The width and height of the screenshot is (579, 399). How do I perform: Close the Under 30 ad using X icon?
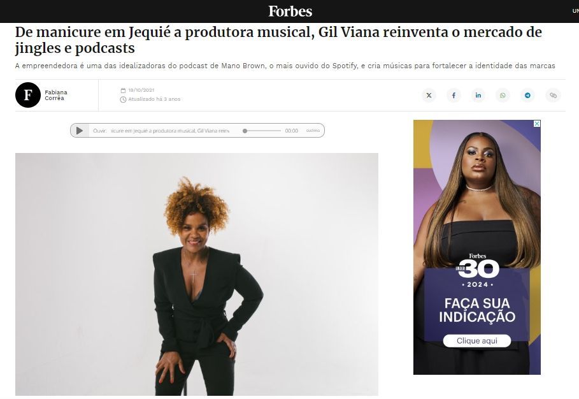pos(537,124)
